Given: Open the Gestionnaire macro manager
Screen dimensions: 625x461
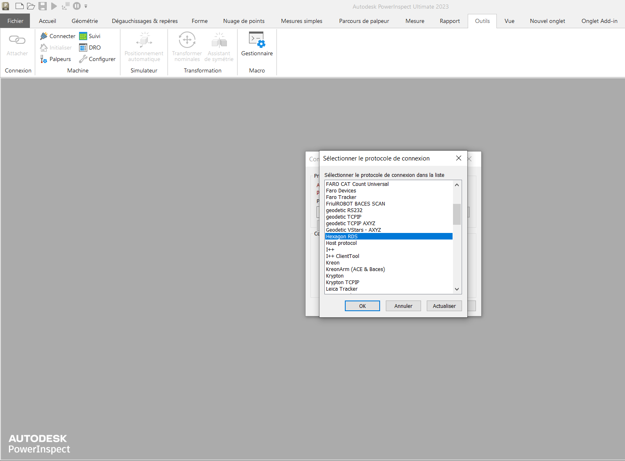Looking at the screenshot, I should [x=257, y=45].
